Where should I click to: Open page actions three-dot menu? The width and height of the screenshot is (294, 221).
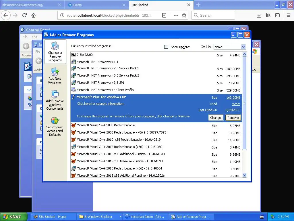pos(176,15)
